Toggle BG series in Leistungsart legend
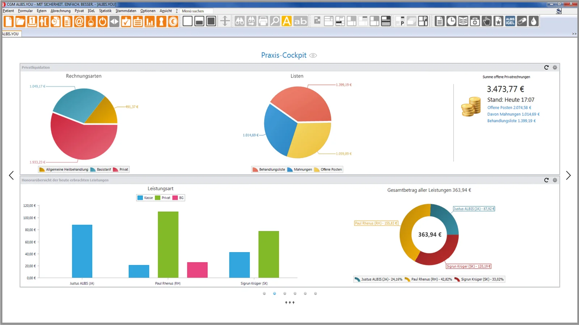The width and height of the screenshot is (579, 325). pyautogui.click(x=178, y=198)
